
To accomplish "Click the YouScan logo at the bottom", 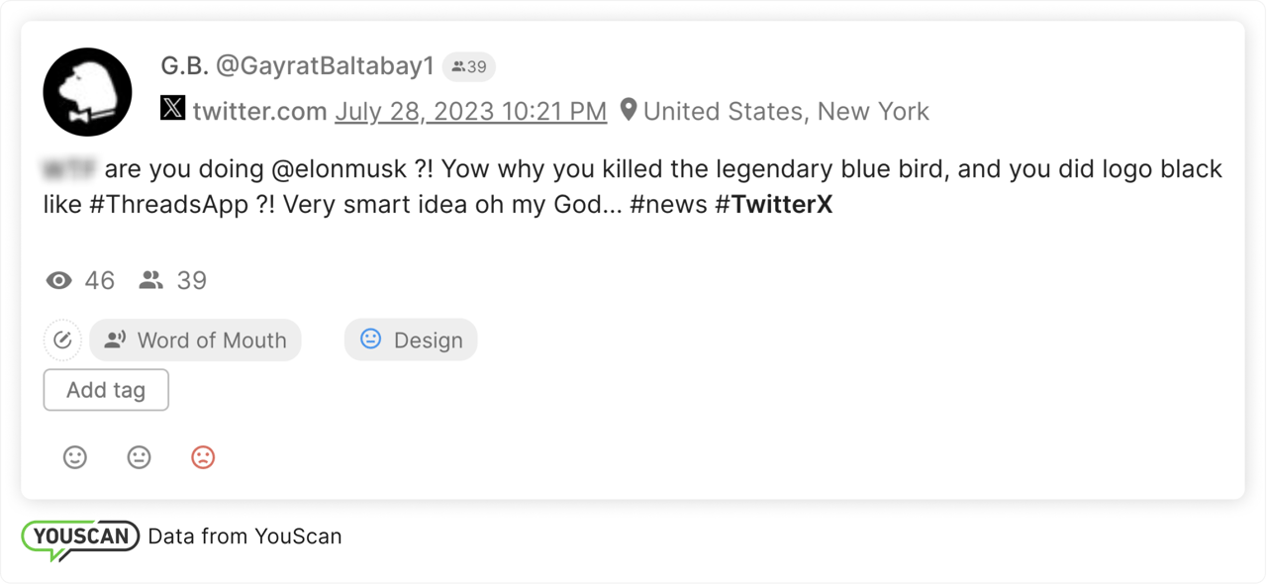I will [x=81, y=537].
